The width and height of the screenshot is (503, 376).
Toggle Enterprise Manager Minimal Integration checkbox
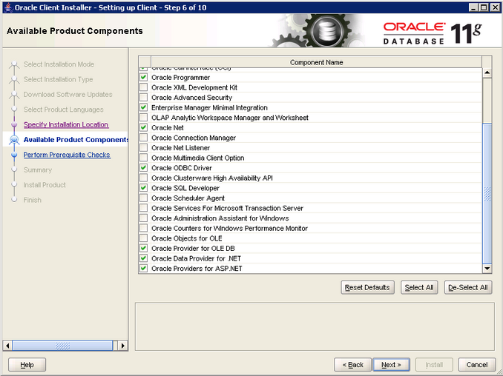(143, 107)
